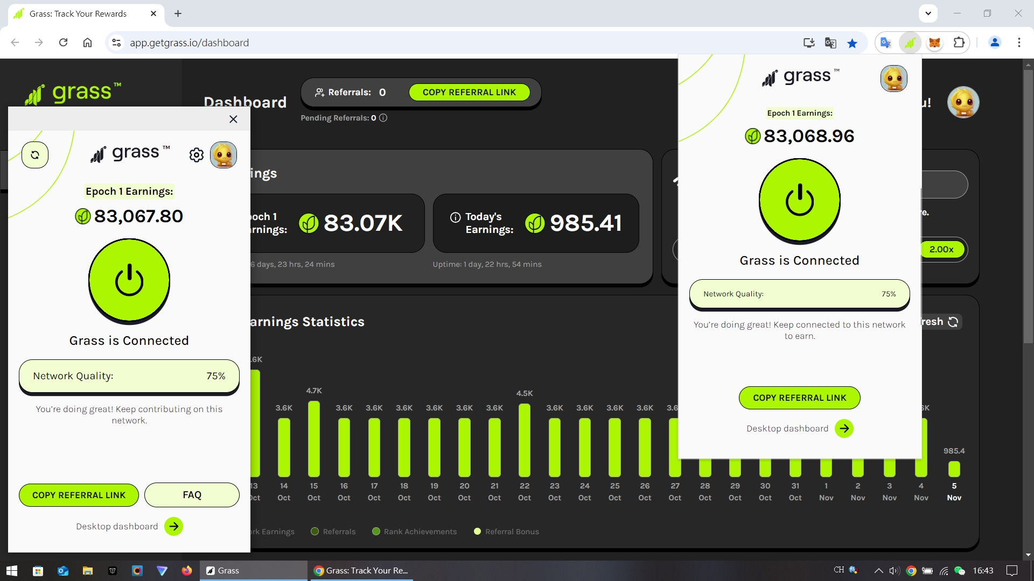
Task: Toggle power button in right extension popup
Action: 800,200
